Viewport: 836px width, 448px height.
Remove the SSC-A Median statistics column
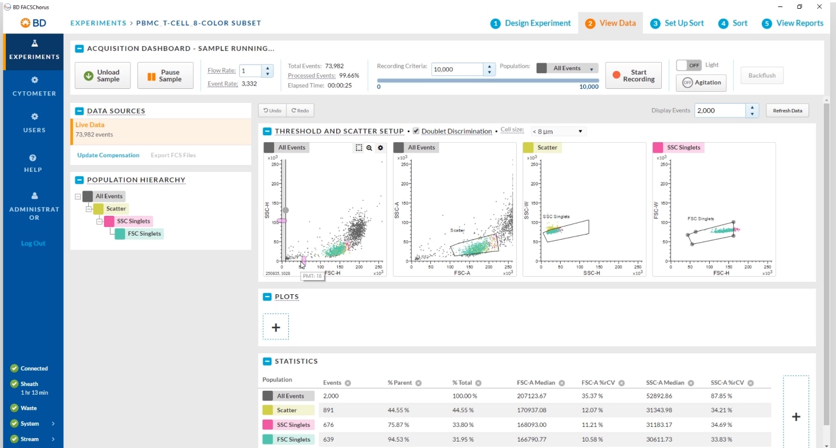tap(690, 383)
